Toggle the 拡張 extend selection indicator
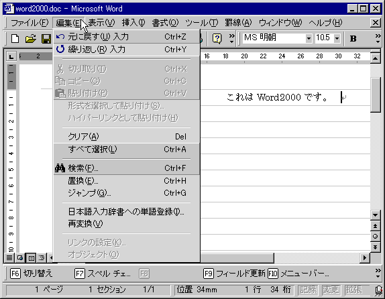 pos(354,290)
